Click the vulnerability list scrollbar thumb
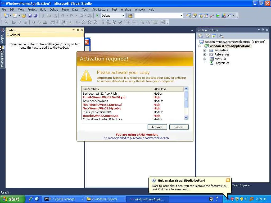Image resolution: width=271 pixels, height=203 pixels. pyautogui.click(x=186, y=99)
